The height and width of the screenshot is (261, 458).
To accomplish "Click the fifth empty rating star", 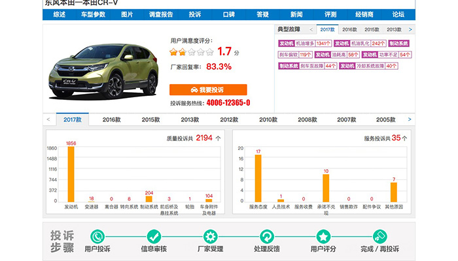I will point(210,52).
